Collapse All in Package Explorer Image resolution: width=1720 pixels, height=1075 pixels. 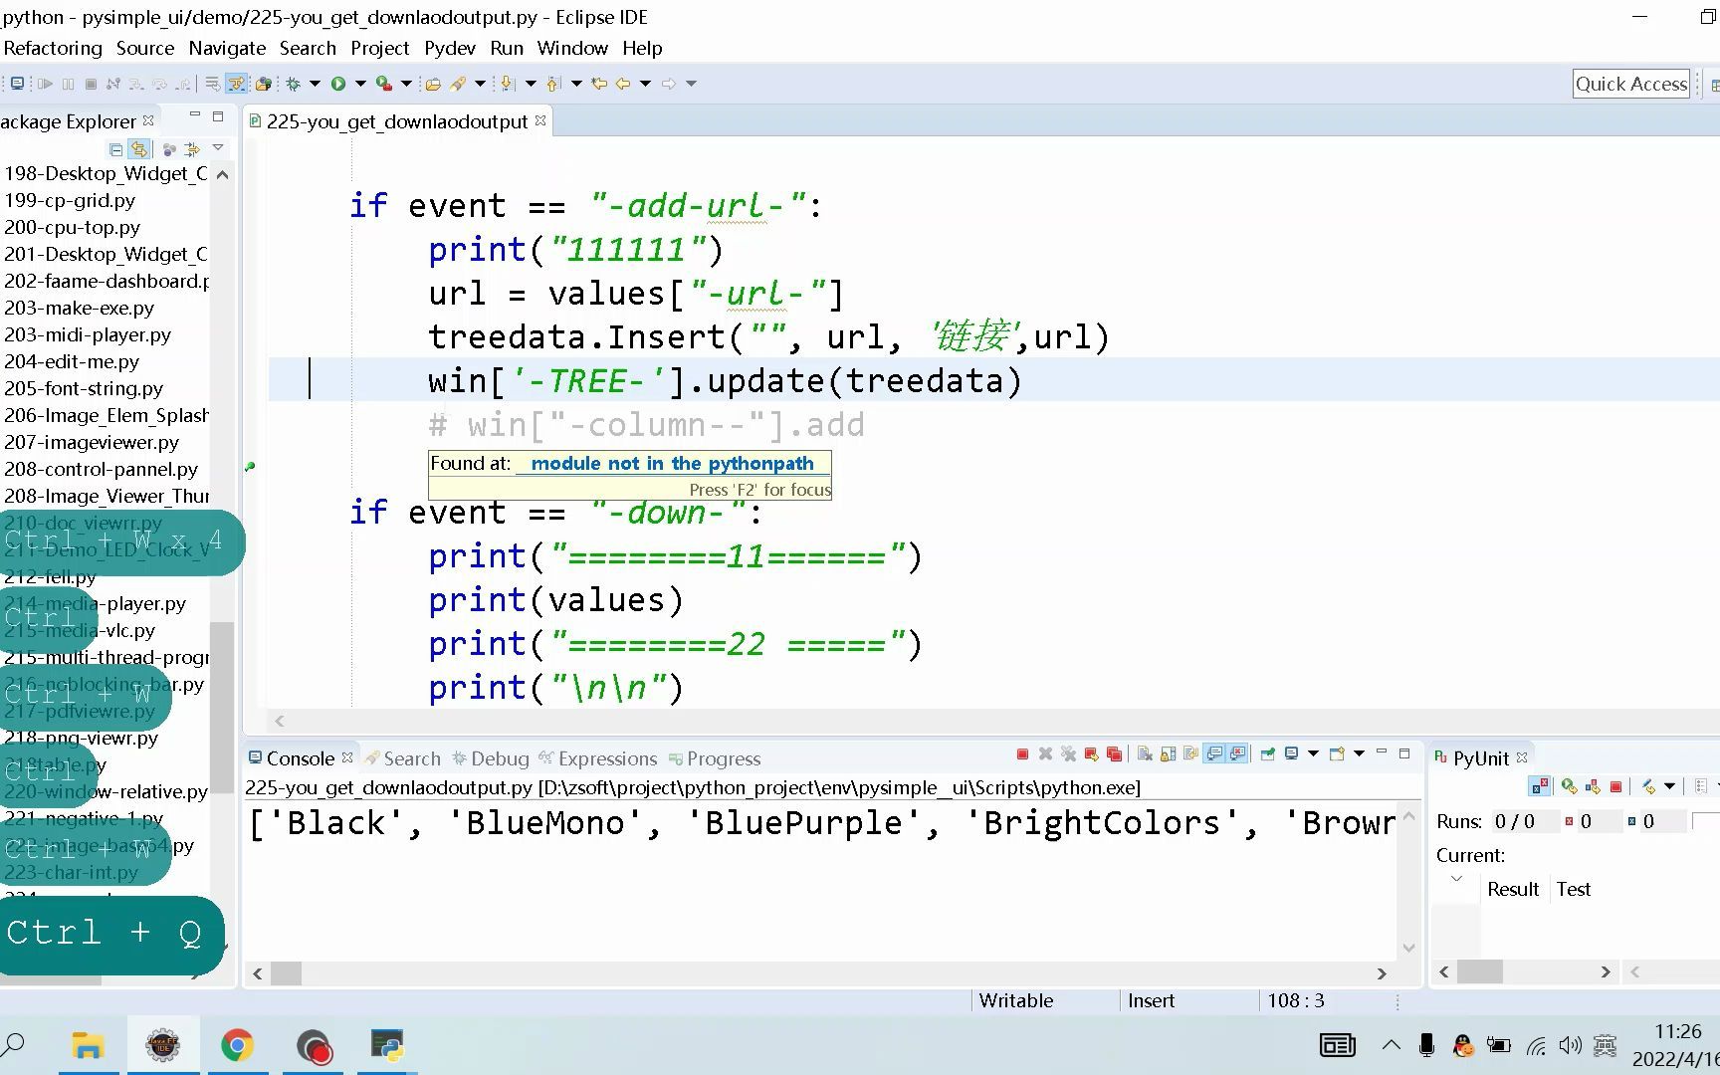115,149
